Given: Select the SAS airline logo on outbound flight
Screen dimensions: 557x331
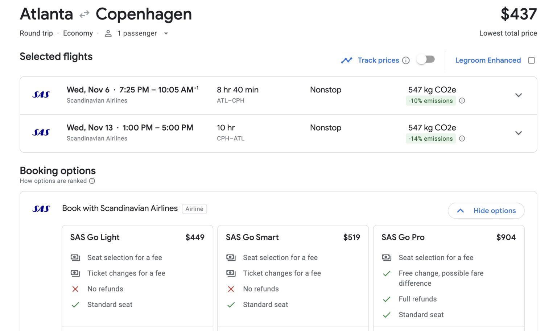Looking at the screenshot, I should click(x=41, y=94).
